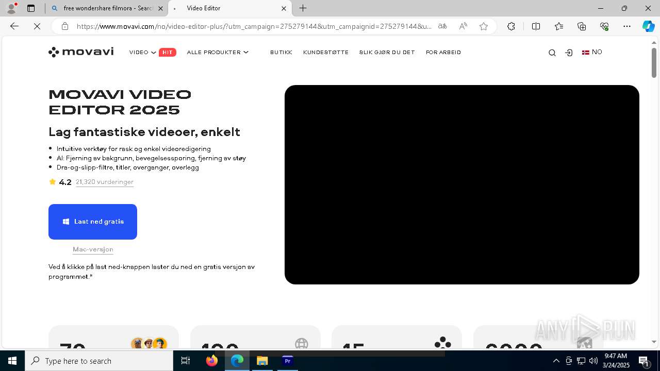Viewport: 660px width, 371px height.
Task: Open the Collections icon in toolbar
Action: tap(582, 26)
